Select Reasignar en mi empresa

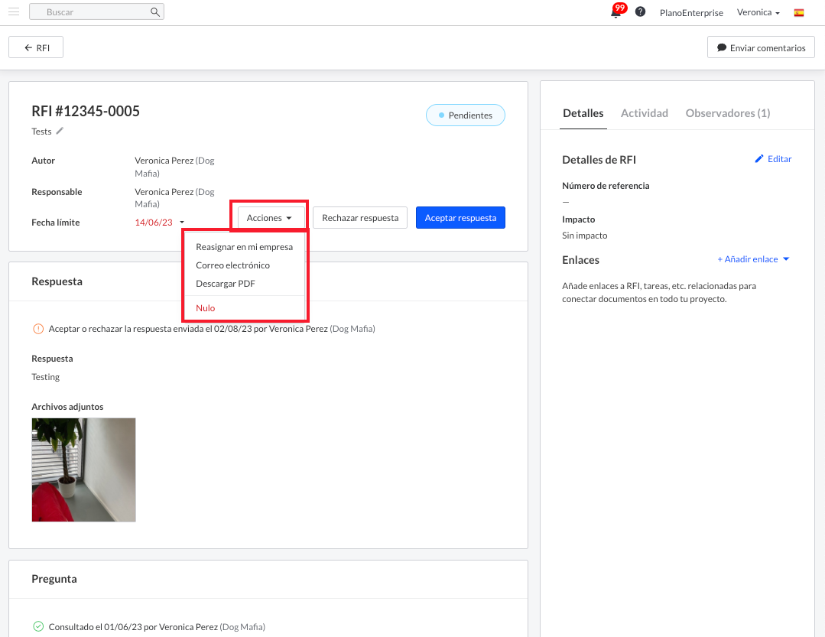coord(244,247)
